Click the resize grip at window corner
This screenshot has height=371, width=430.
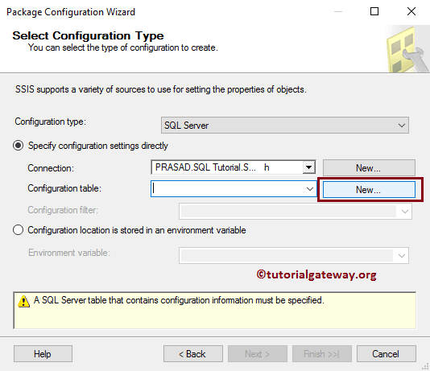(426, 367)
